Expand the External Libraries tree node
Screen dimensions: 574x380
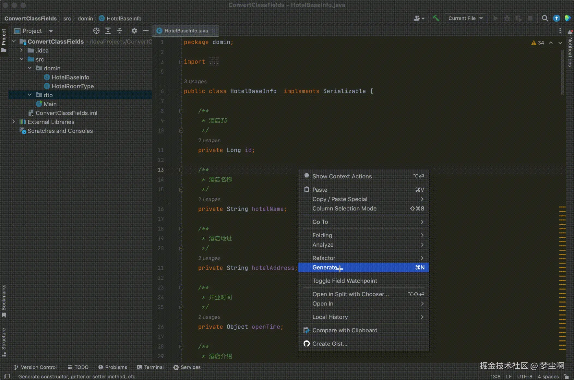[13, 122]
